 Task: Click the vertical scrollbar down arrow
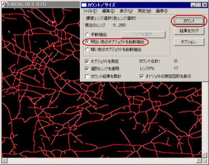point(204,155)
